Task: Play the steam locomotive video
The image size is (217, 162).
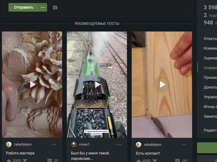Action: 97,85
